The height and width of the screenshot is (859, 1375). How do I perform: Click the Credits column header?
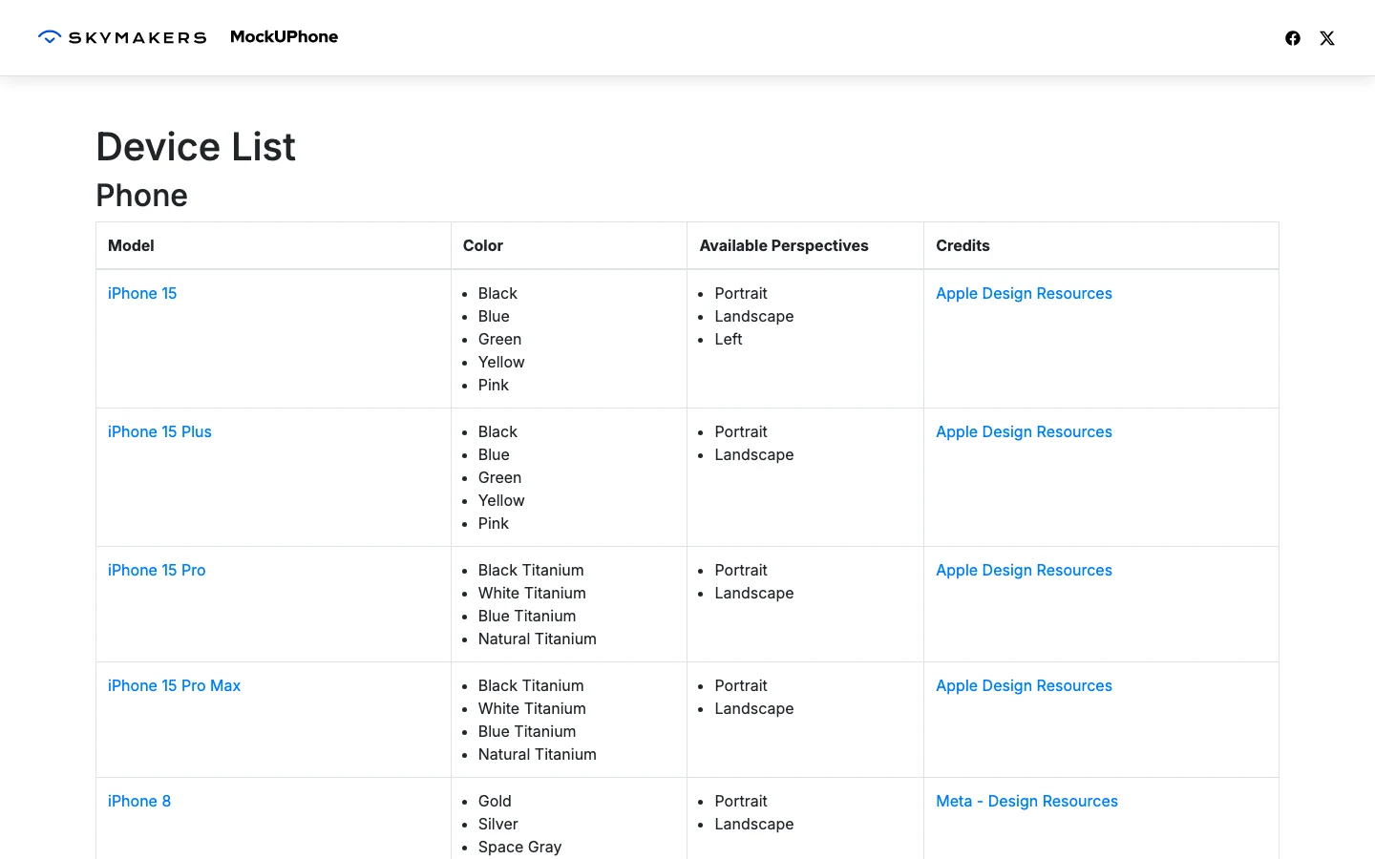pyautogui.click(x=962, y=245)
